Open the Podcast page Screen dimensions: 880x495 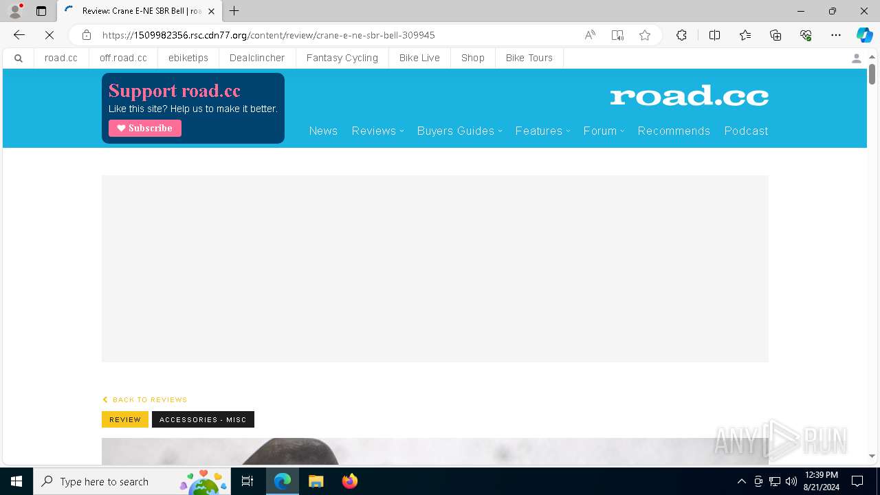[746, 131]
